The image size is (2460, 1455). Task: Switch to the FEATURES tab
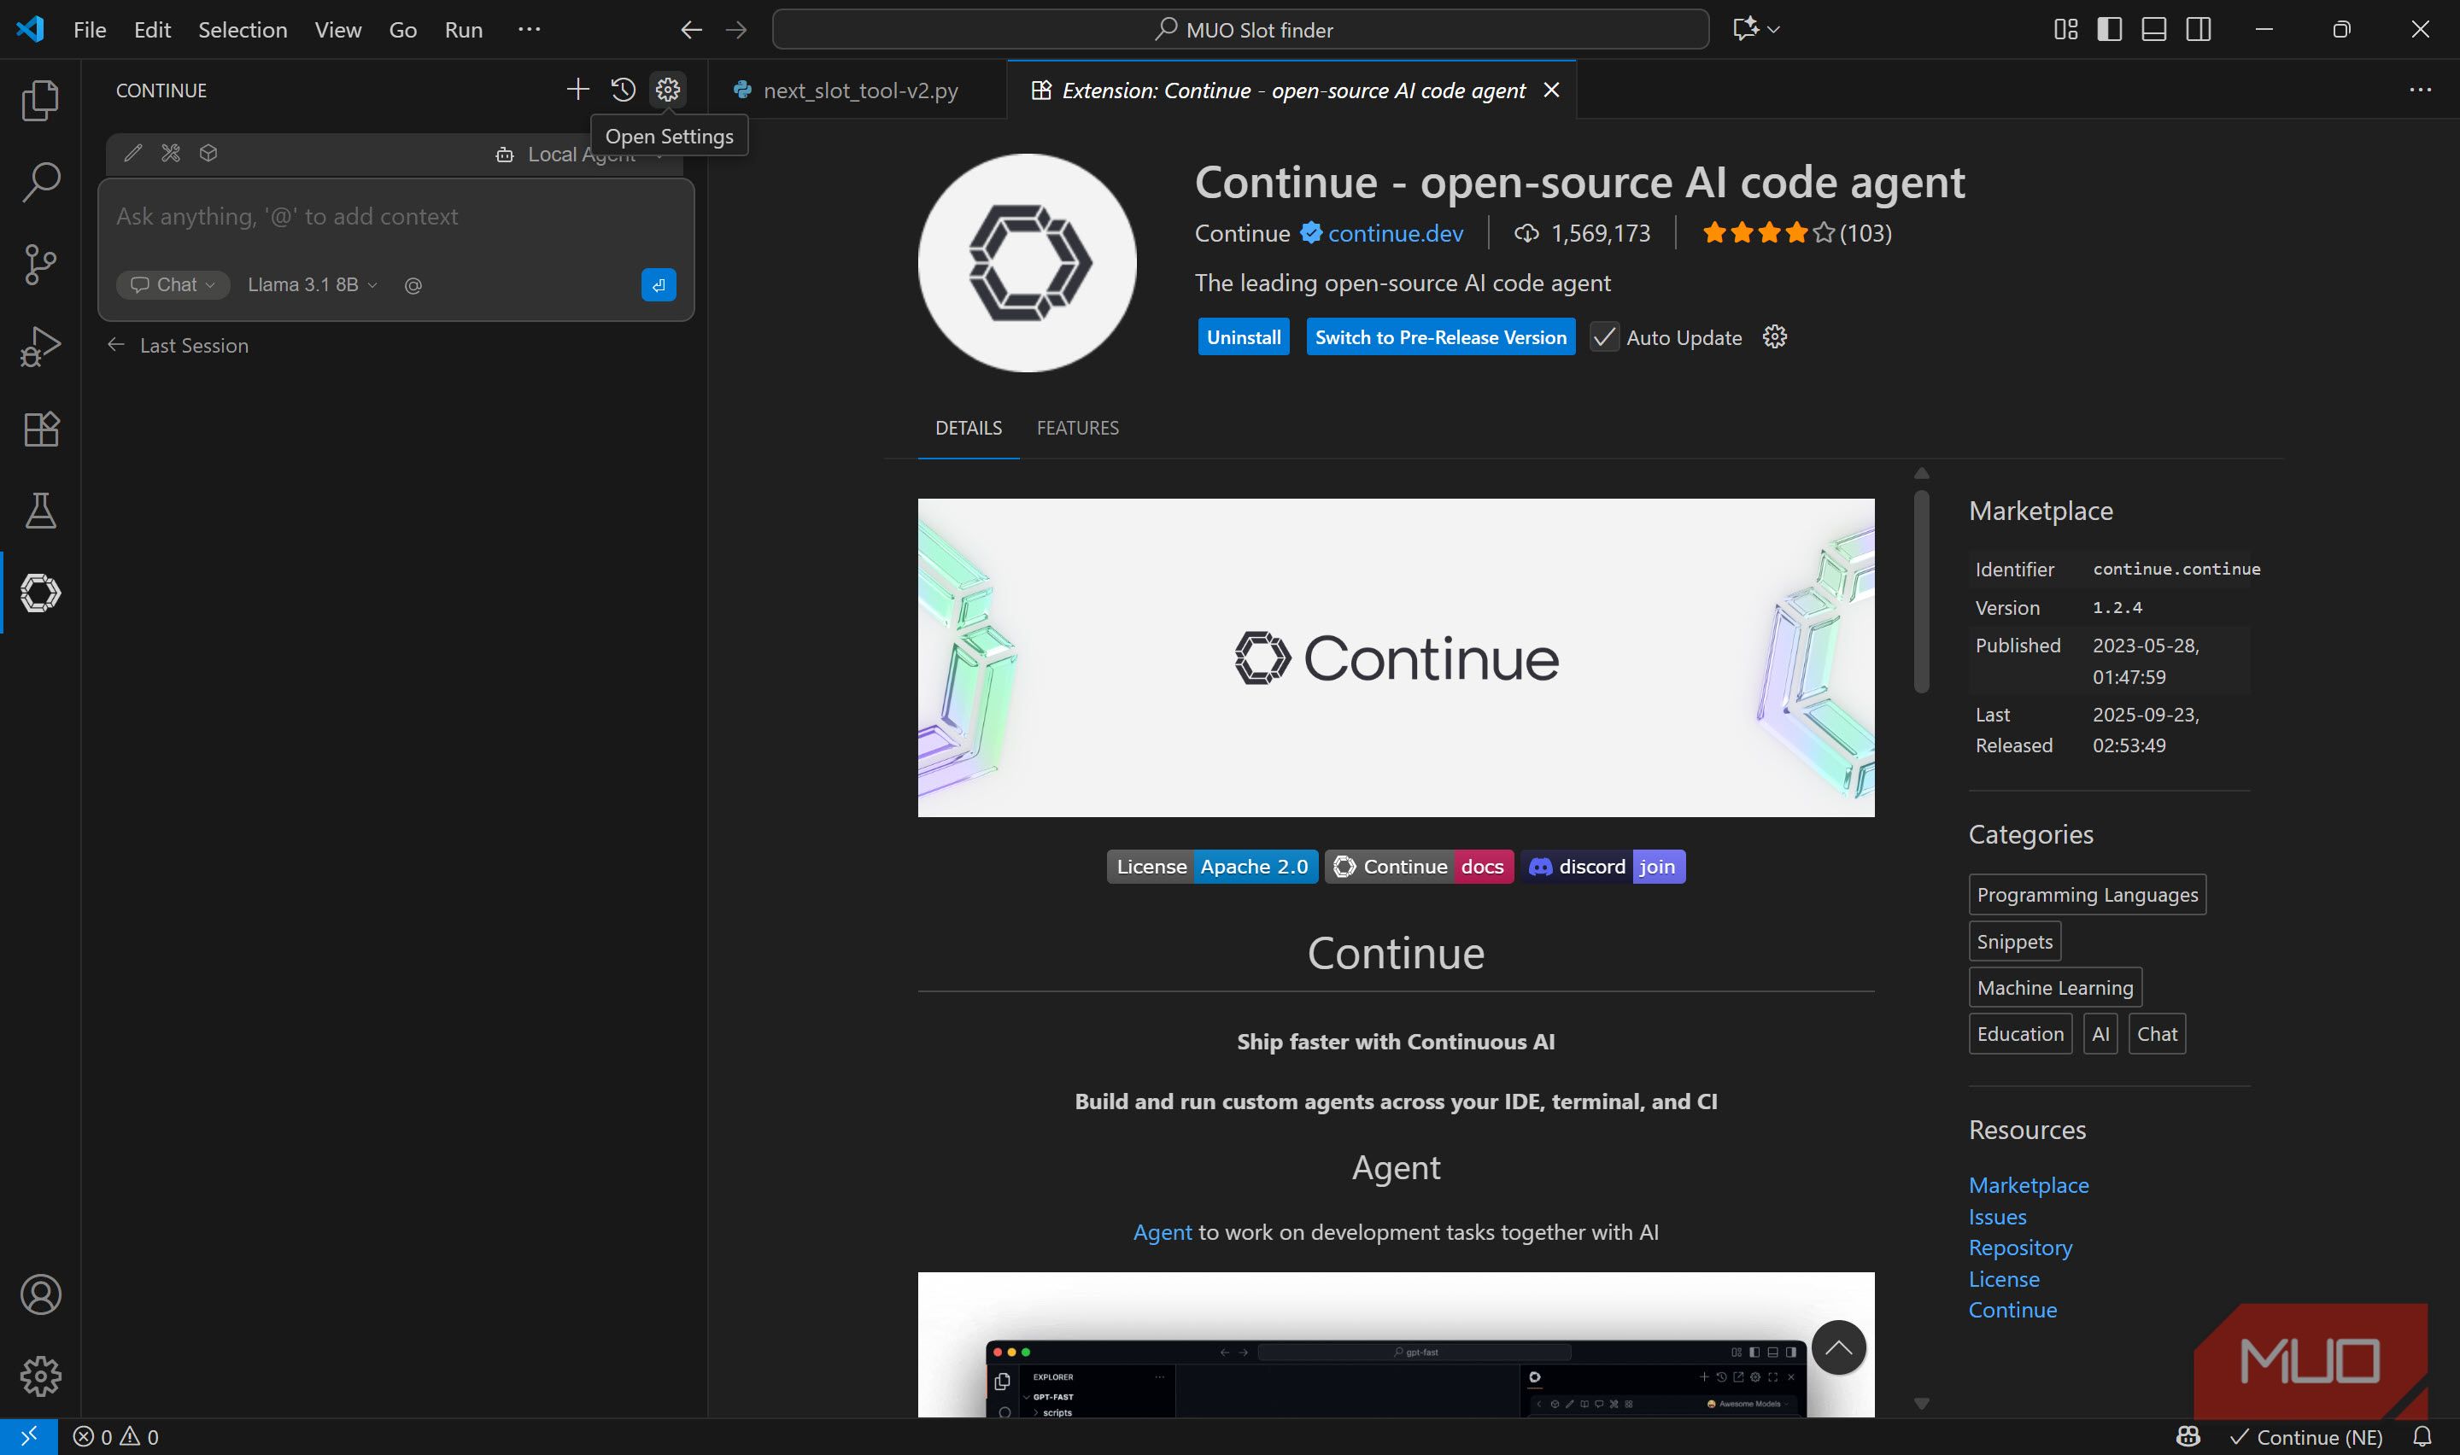point(1078,429)
